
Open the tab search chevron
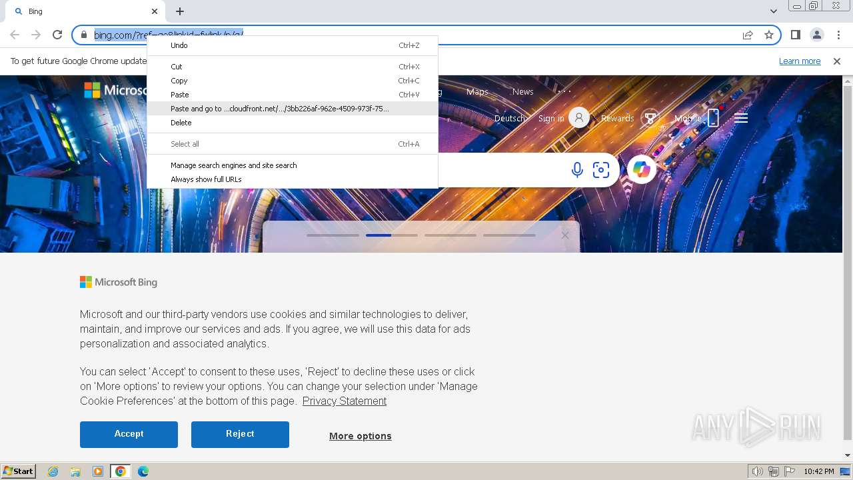pos(773,11)
